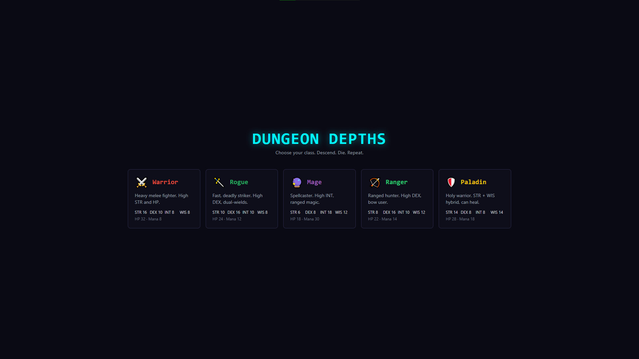Click 'HP 22 · Mana 14' on Ranger
Viewport: 639px width, 359px height.
[x=382, y=219]
